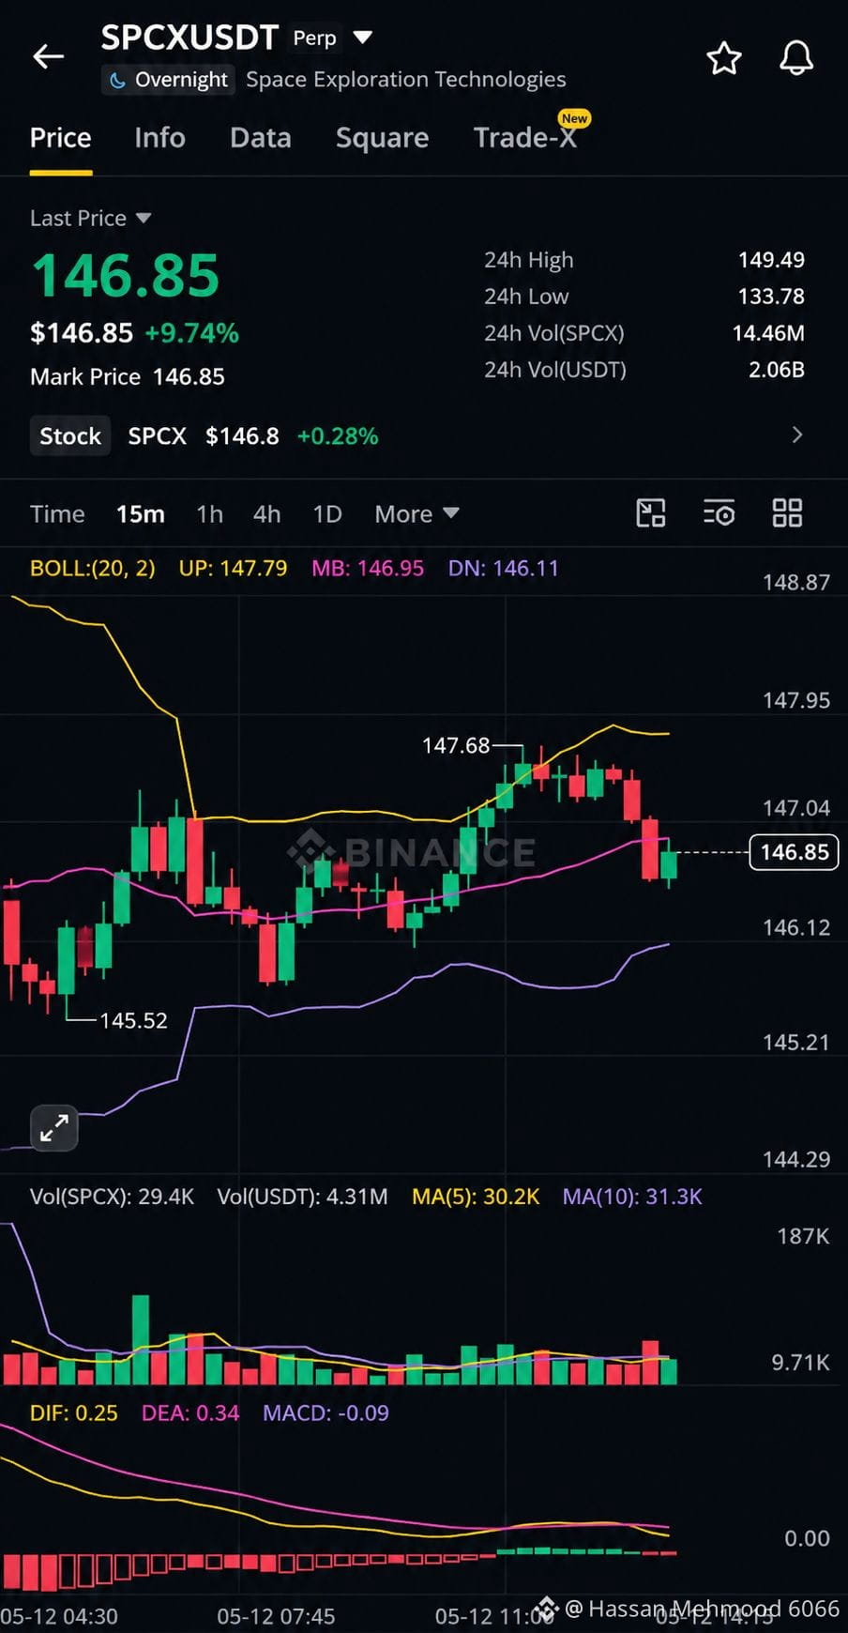Open the drawing tools chart icon
Image resolution: width=848 pixels, height=1633 pixels.
click(651, 513)
